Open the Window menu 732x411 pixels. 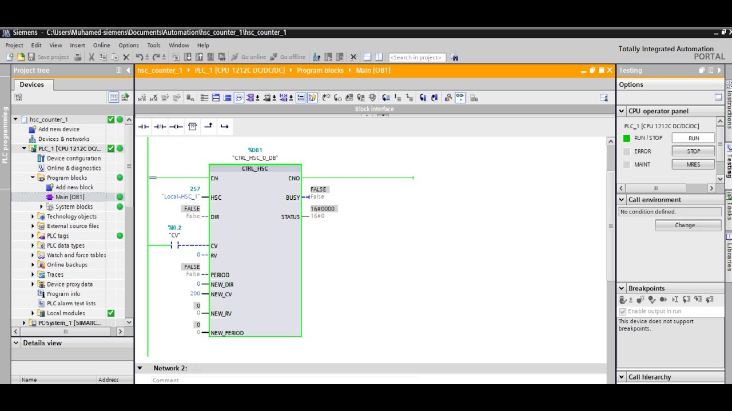click(x=179, y=45)
